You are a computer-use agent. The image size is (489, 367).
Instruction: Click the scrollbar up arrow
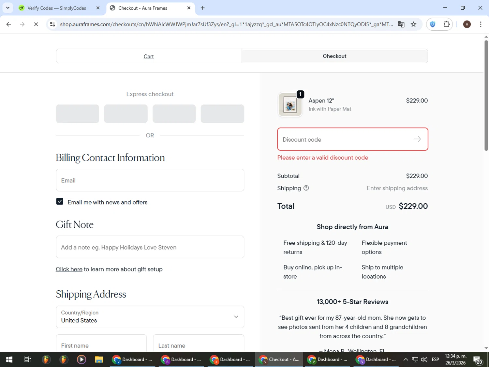click(486, 37)
